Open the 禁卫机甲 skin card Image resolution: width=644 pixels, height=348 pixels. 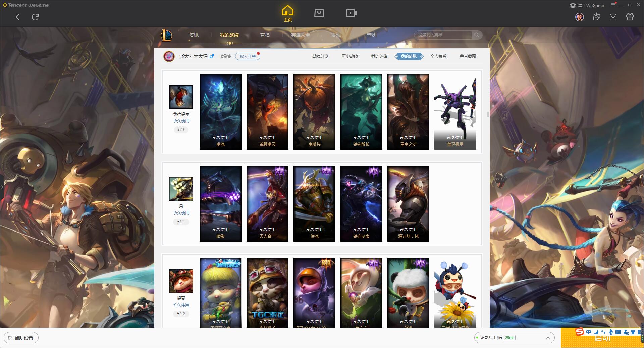[x=455, y=111]
